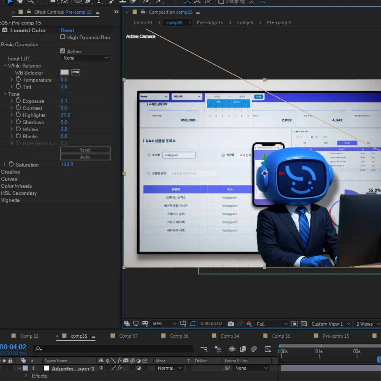Image resolution: width=381 pixels, height=381 pixels.
Task: Open the Full resolution dropdown
Action: 272,323
